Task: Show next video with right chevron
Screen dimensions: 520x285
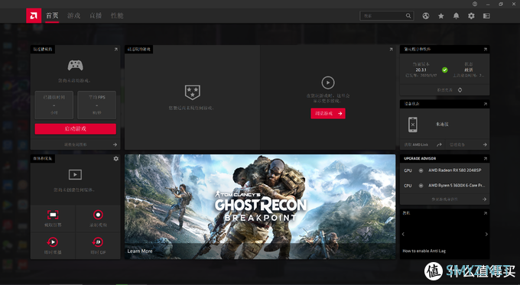Action: click(x=486, y=235)
